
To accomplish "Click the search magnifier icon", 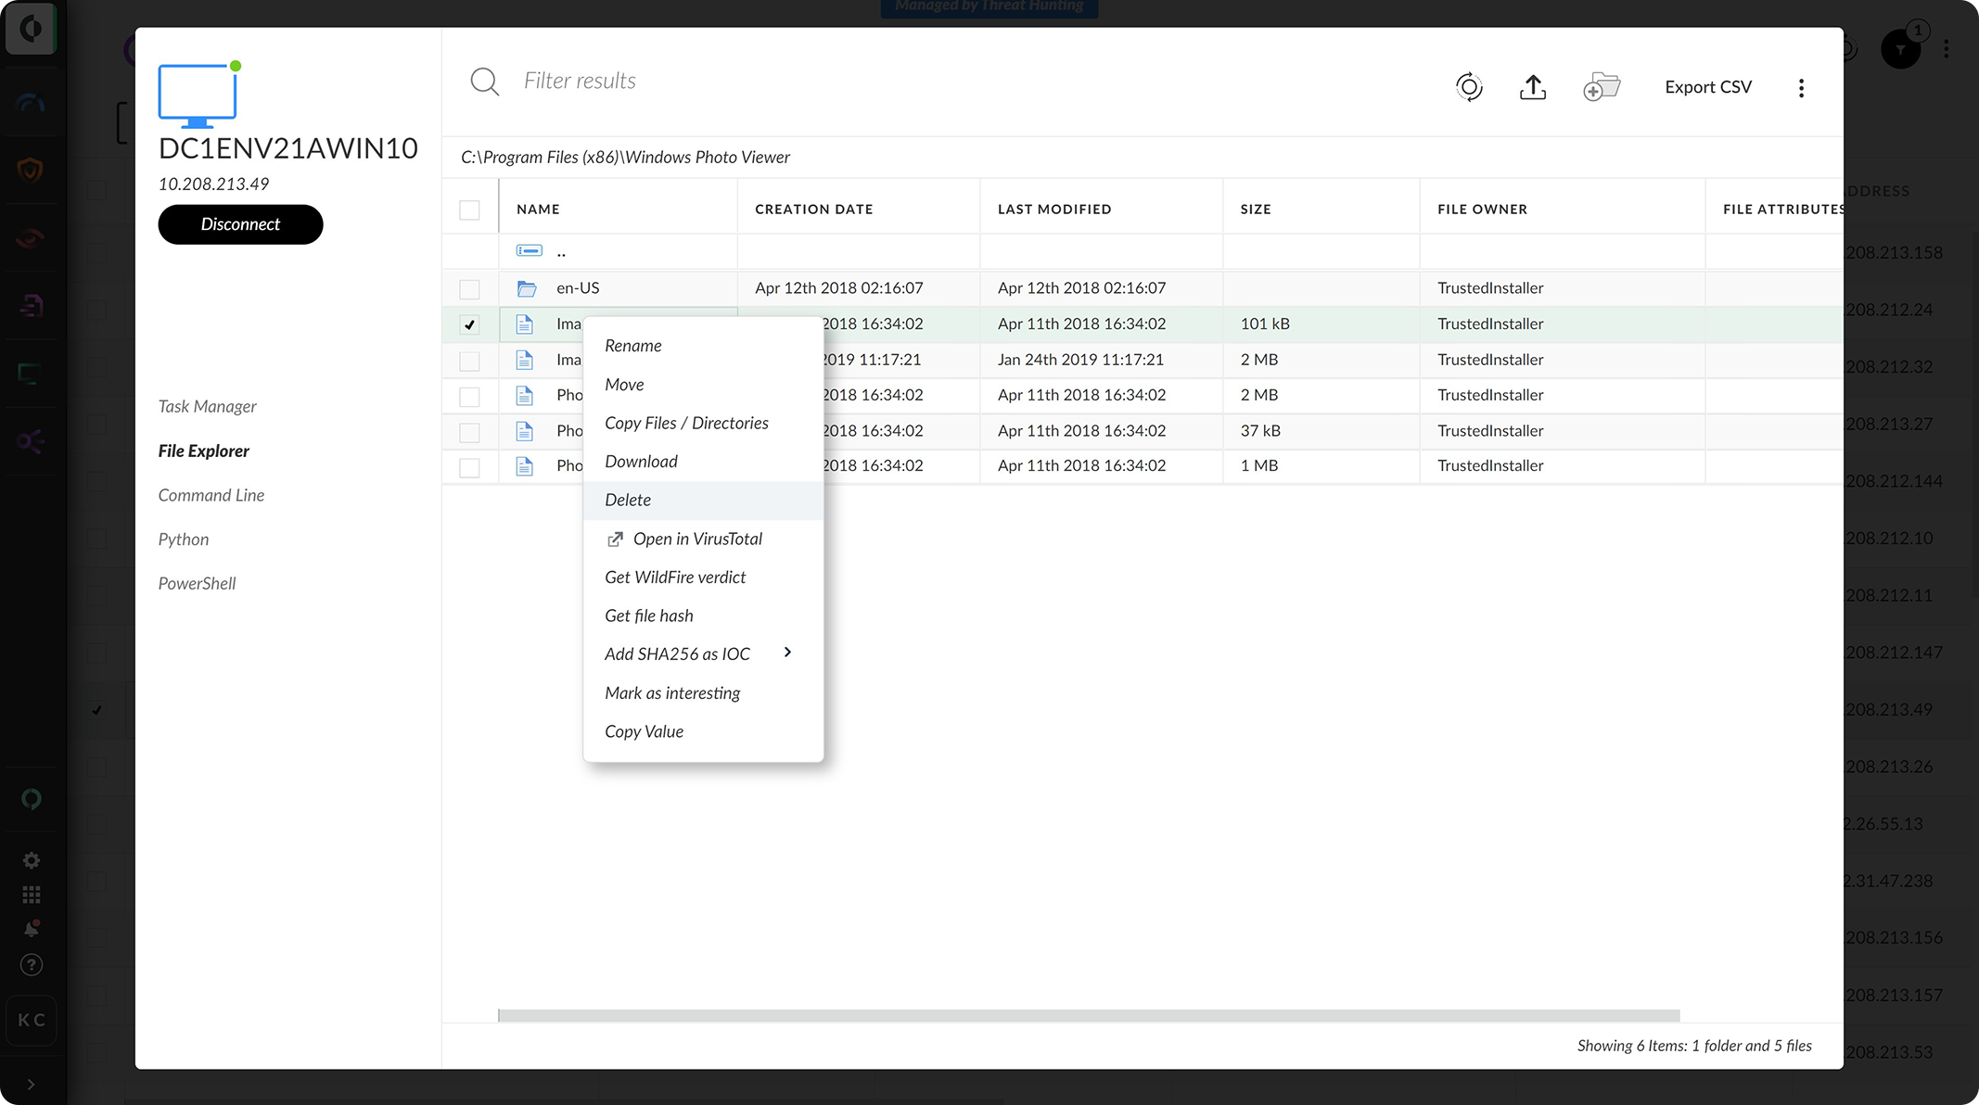I will [484, 82].
